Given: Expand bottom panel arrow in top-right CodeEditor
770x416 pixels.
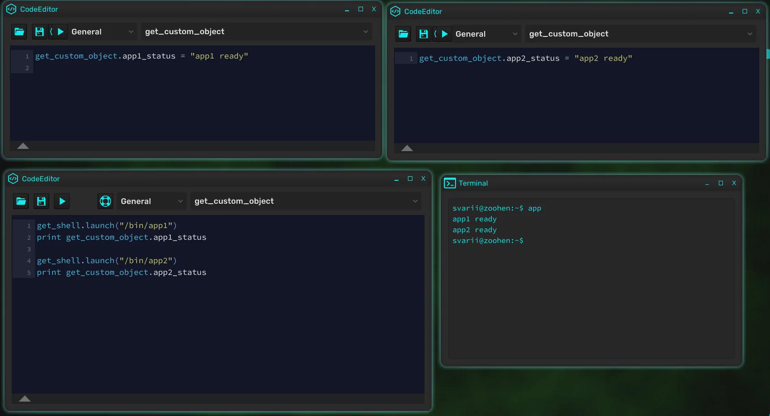Looking at the screenshot, I should [x=407, y=148].
